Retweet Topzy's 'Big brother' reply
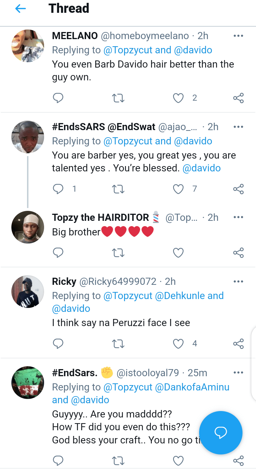This screenshot has width=256, height=474. pyautogui.click(x=118, y=252)
